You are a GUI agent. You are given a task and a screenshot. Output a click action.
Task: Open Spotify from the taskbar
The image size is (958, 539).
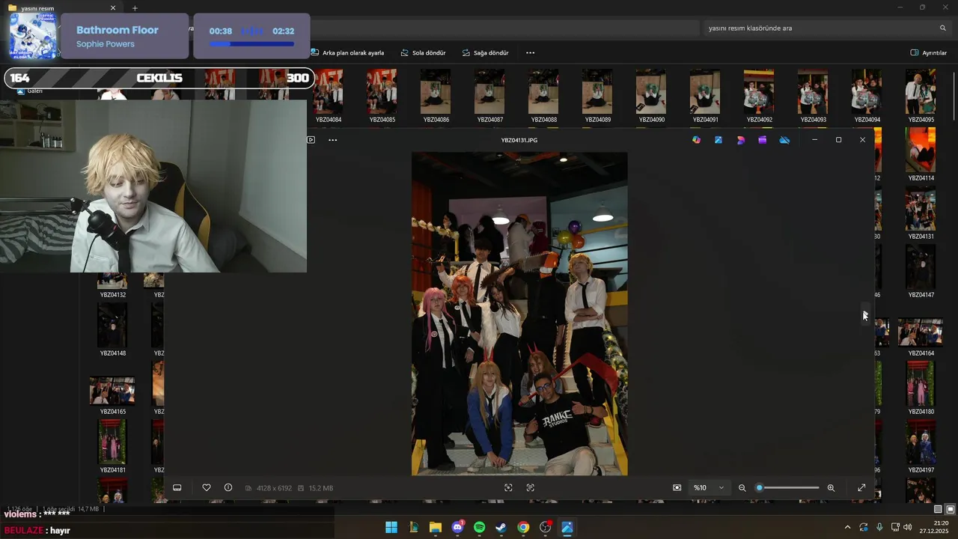coord(480,527)
